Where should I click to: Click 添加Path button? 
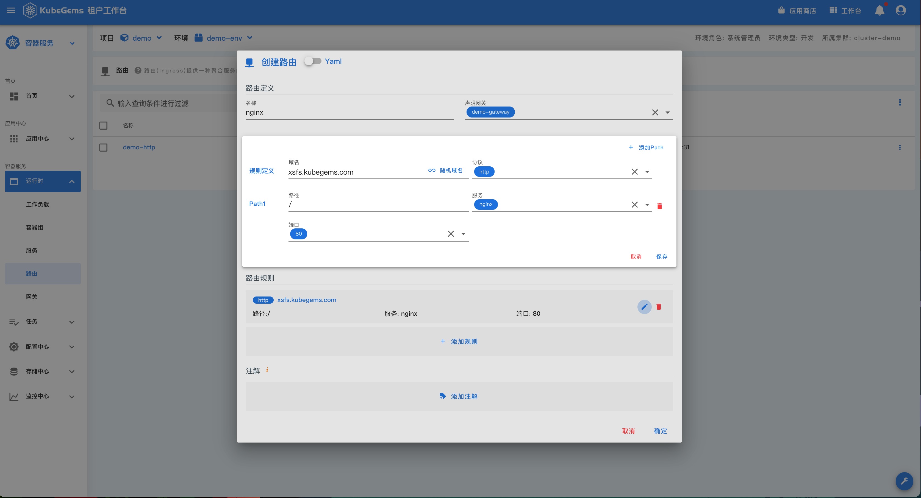click(x=646, y=147)
